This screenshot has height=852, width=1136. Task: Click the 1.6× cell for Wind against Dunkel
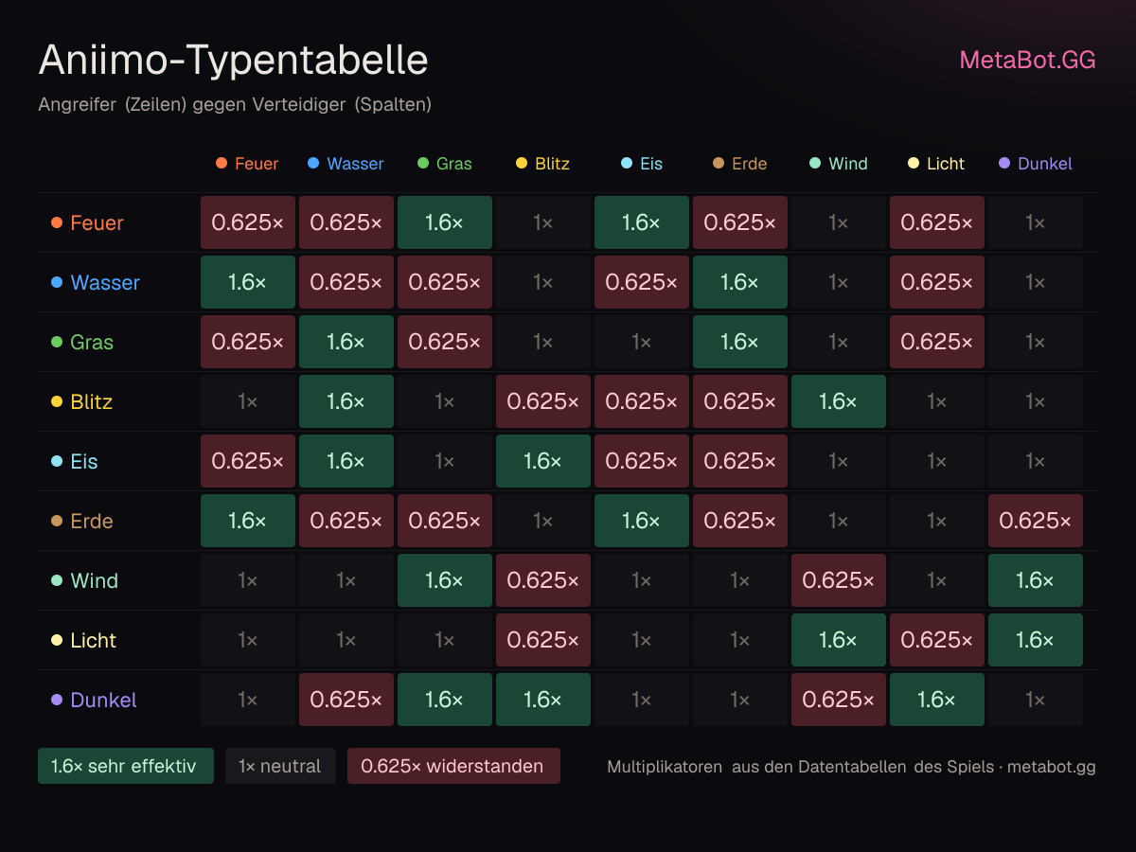[x=1036, y=580]
